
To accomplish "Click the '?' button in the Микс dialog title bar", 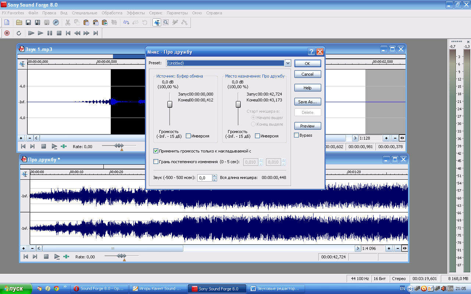I will [x=311, y=52].
